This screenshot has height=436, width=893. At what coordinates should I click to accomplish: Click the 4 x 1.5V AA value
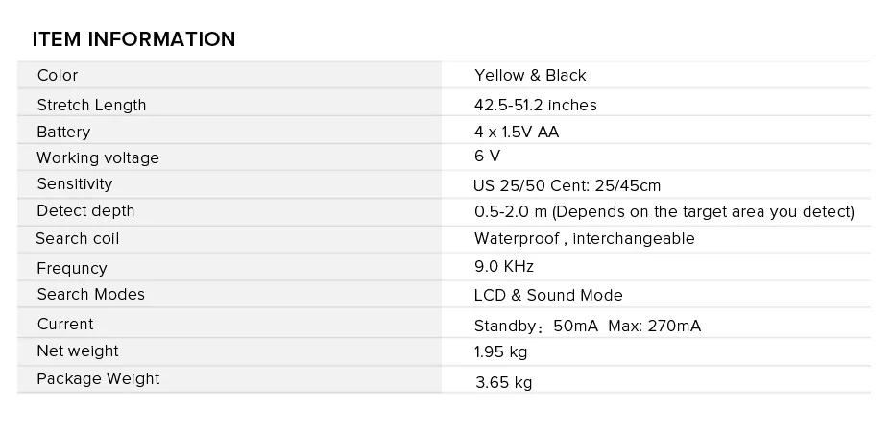click(x=517, y=133)
